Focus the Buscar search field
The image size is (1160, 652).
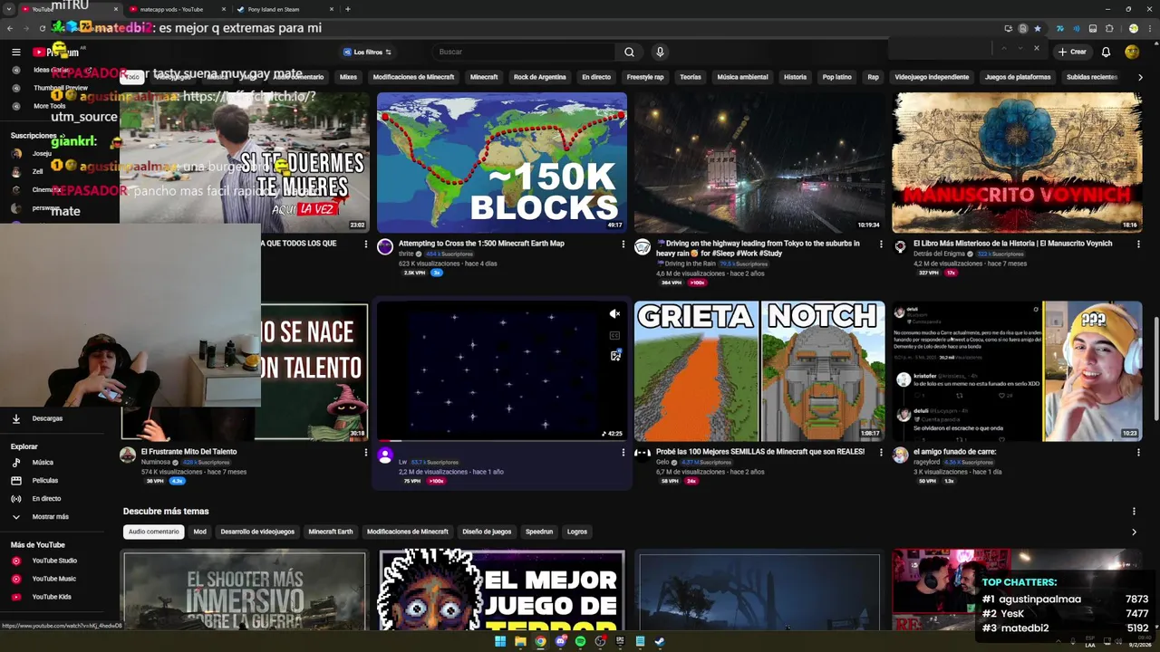click(x=524, y=52)
